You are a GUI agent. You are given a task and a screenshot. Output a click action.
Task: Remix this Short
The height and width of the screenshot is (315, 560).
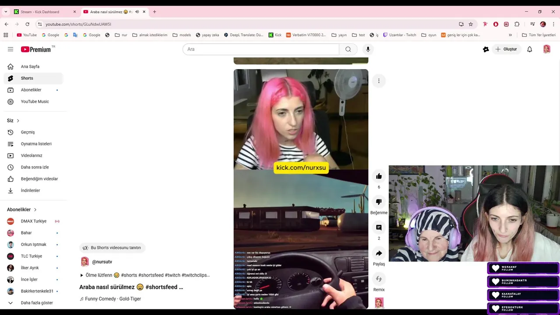pos(379,279)
